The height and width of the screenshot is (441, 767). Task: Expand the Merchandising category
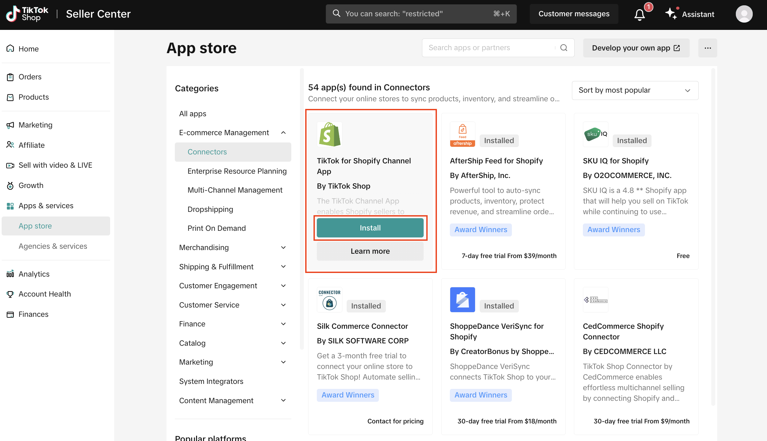[283, 247]
